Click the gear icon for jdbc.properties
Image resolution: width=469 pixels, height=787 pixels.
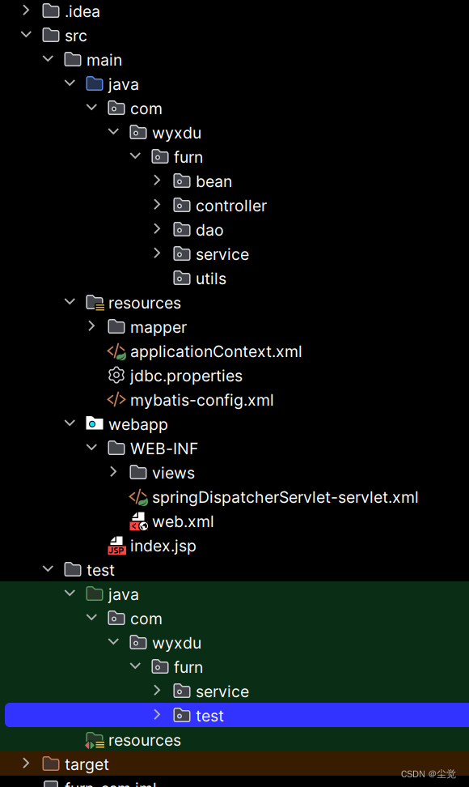116,376
